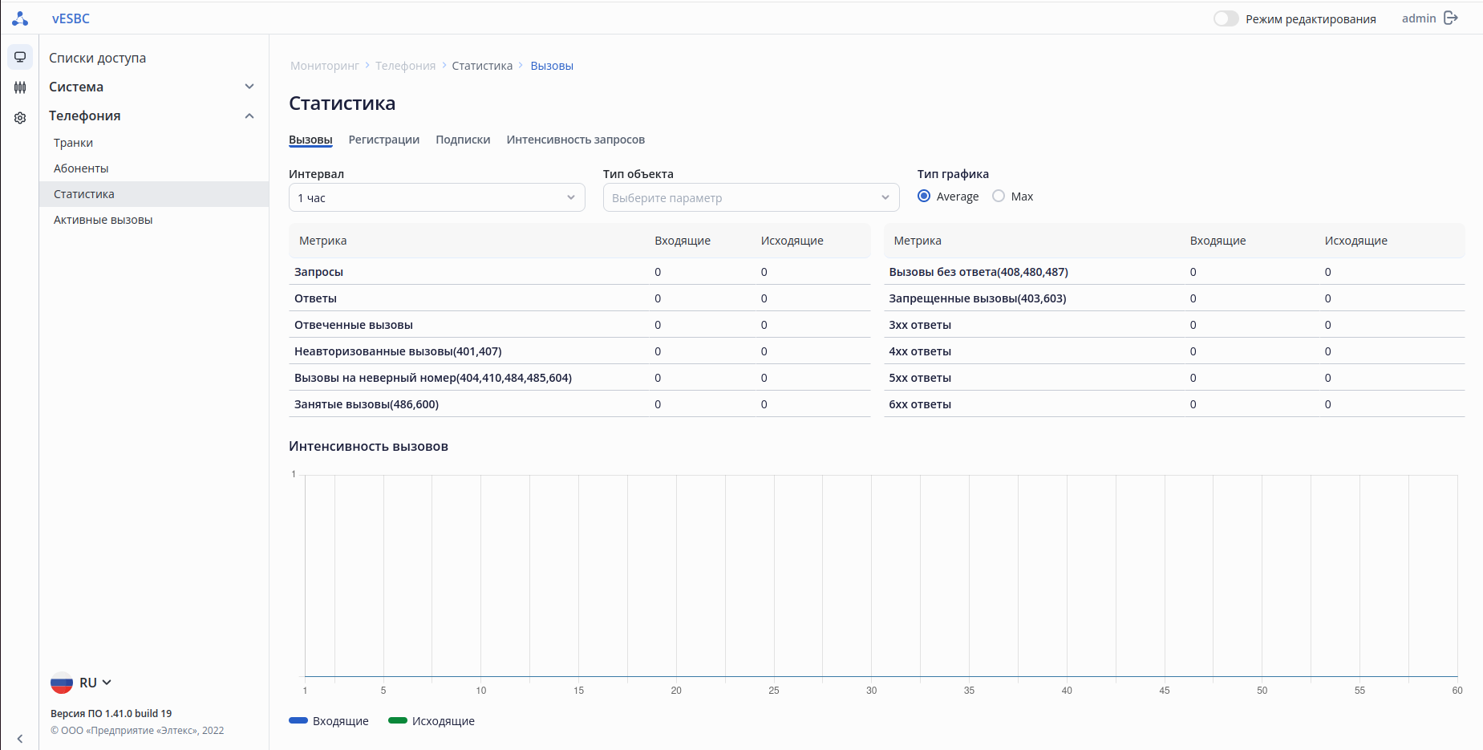Switch to the Интенсивность запросов tab
The width and height of the screenshot is (1483, 750).
pyautogui.click(x=575, y=140)
